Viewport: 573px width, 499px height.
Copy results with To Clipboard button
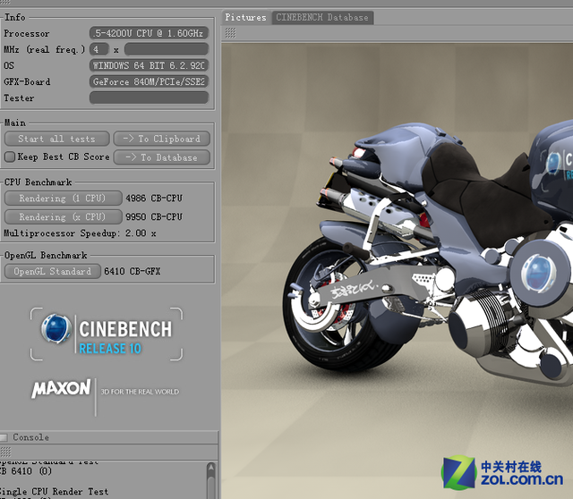[x=161, y=139]
